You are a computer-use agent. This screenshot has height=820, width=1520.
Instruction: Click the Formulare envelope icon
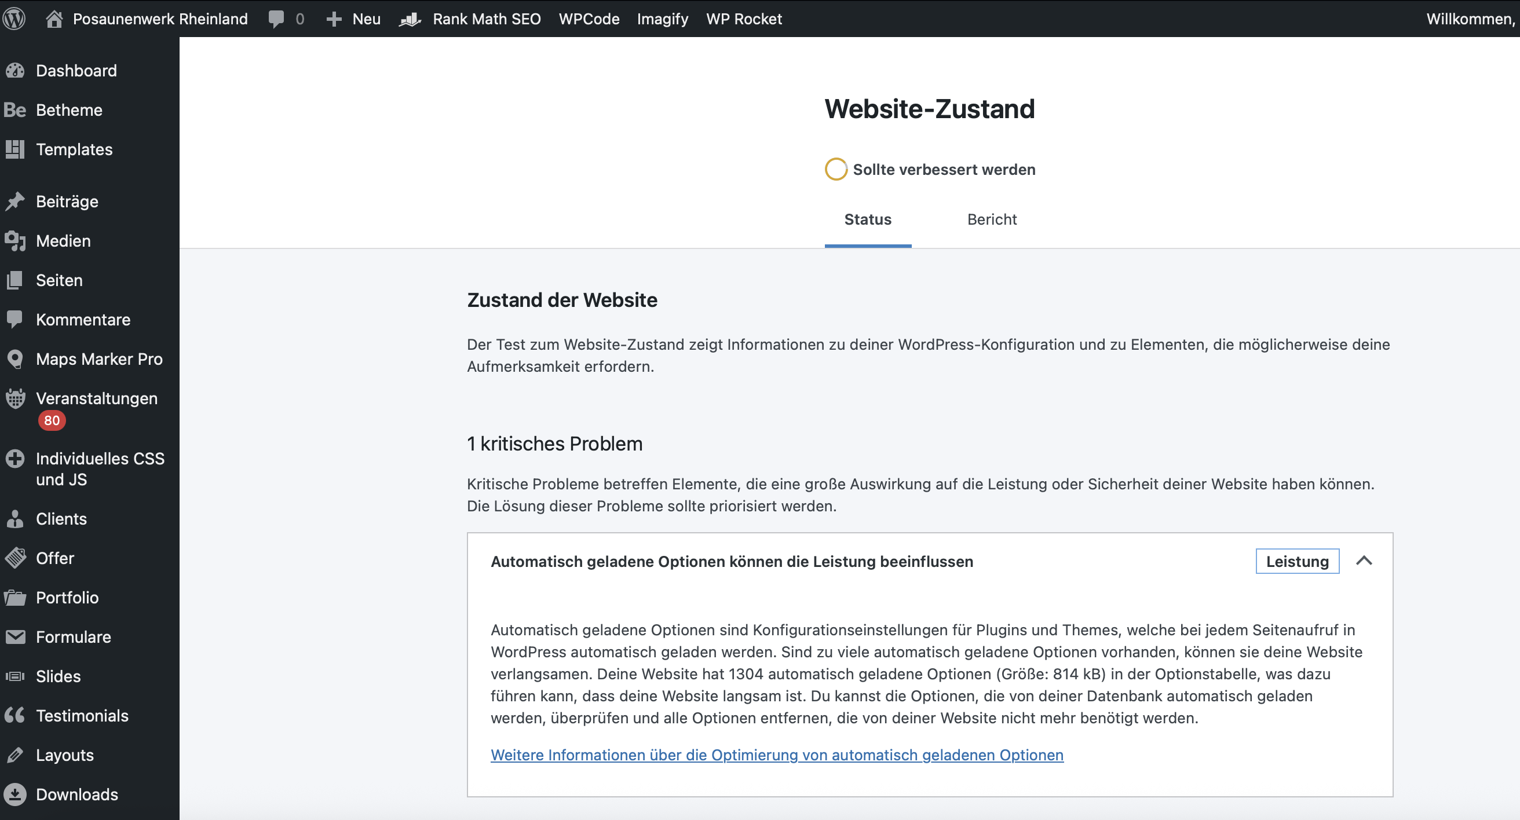point(15,637)
